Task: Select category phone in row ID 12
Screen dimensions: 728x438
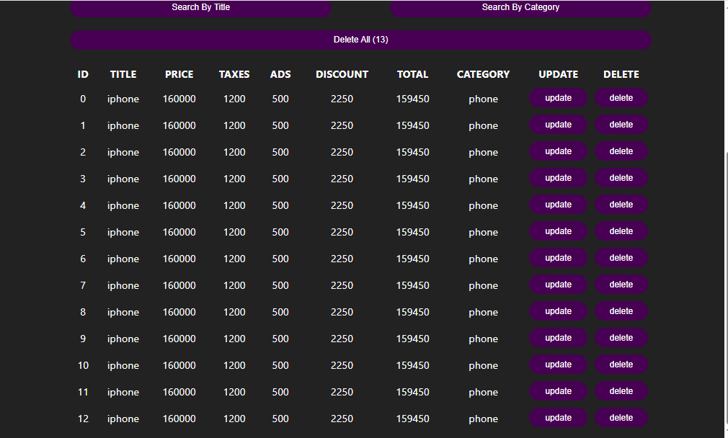Action: click(x=483, y=419)
